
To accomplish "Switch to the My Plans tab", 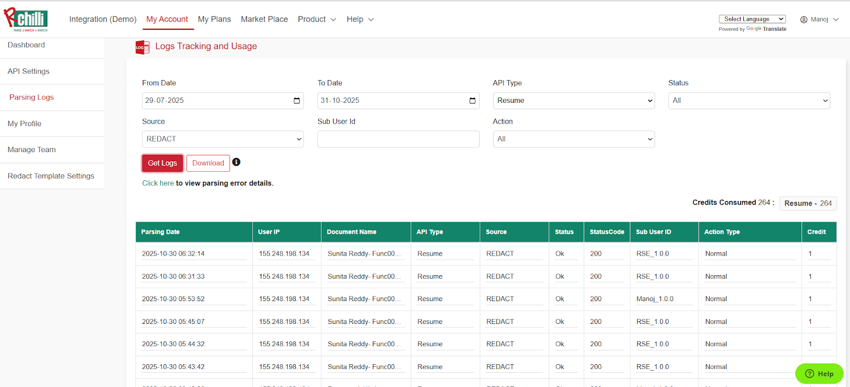I will click(x=214, y=20).
